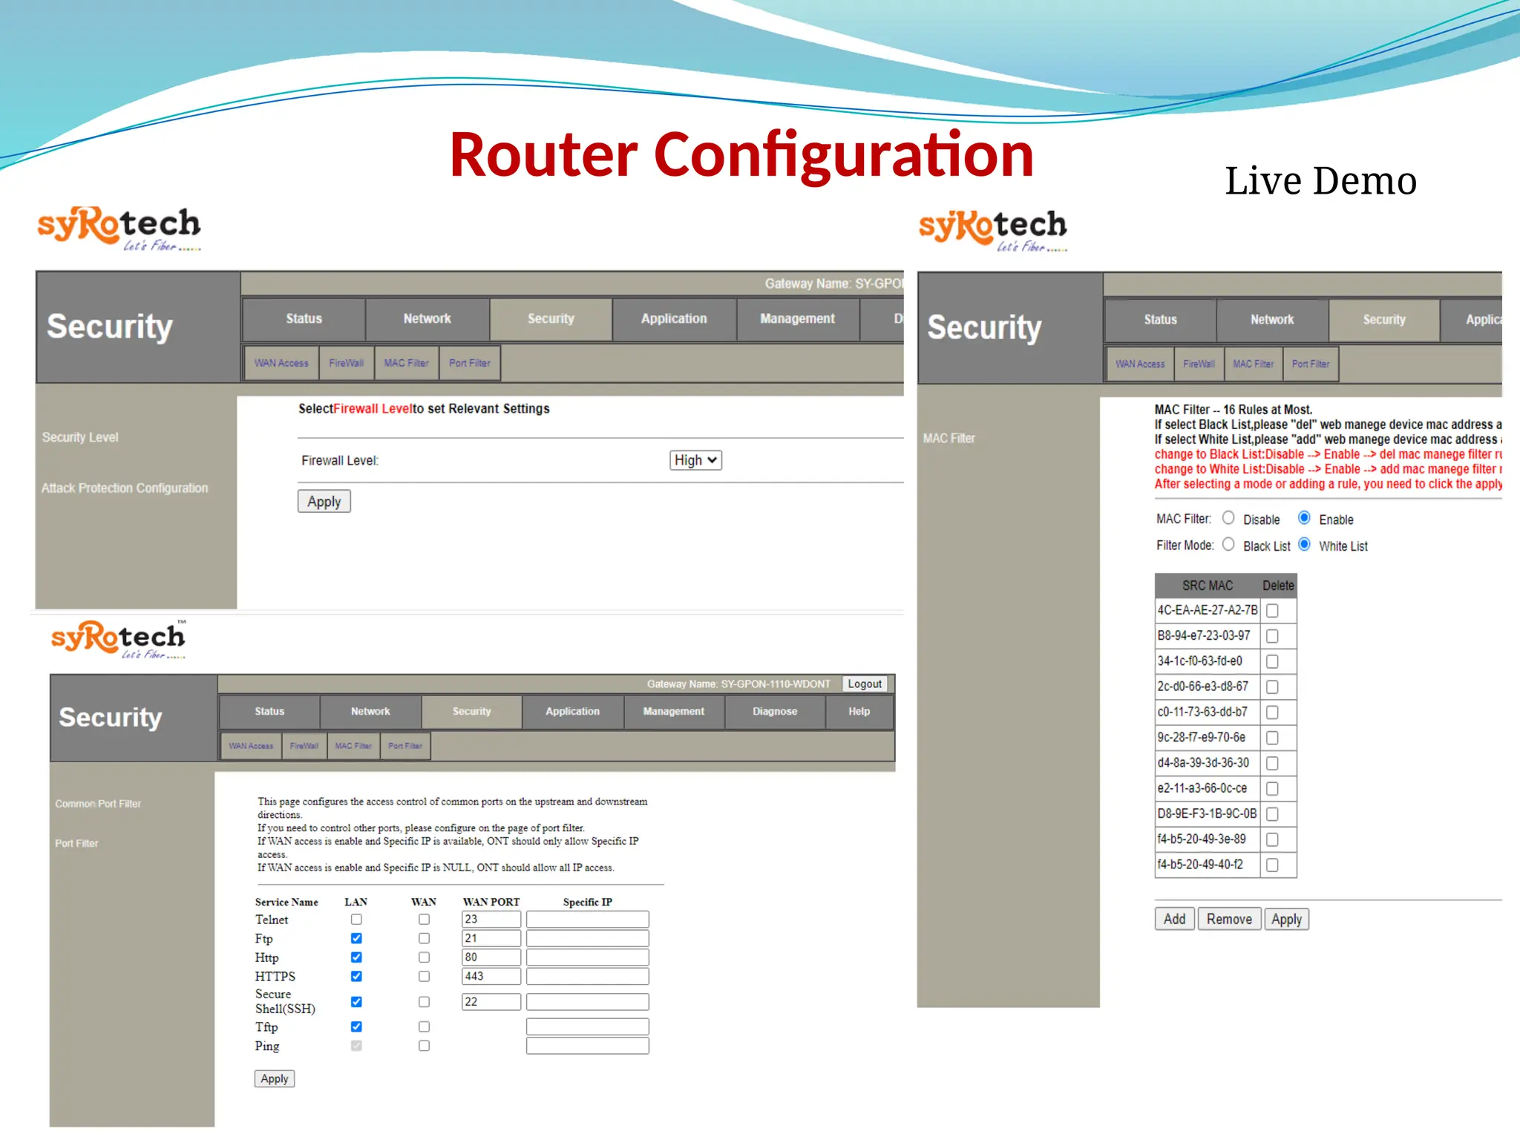Toggle HTTPS LAN checkbox

(x=356, y=977)
